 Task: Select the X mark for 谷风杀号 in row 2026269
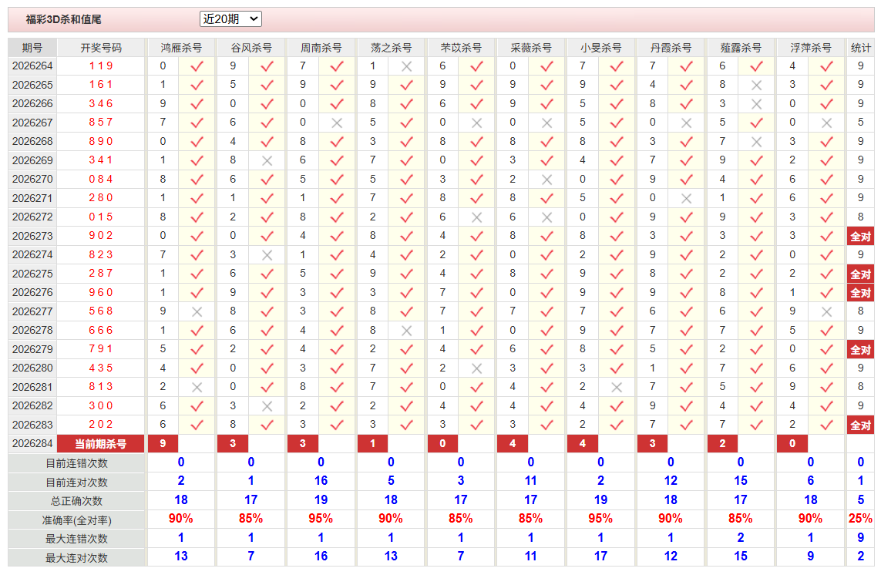pyautogui.click(x=267, y=161)
